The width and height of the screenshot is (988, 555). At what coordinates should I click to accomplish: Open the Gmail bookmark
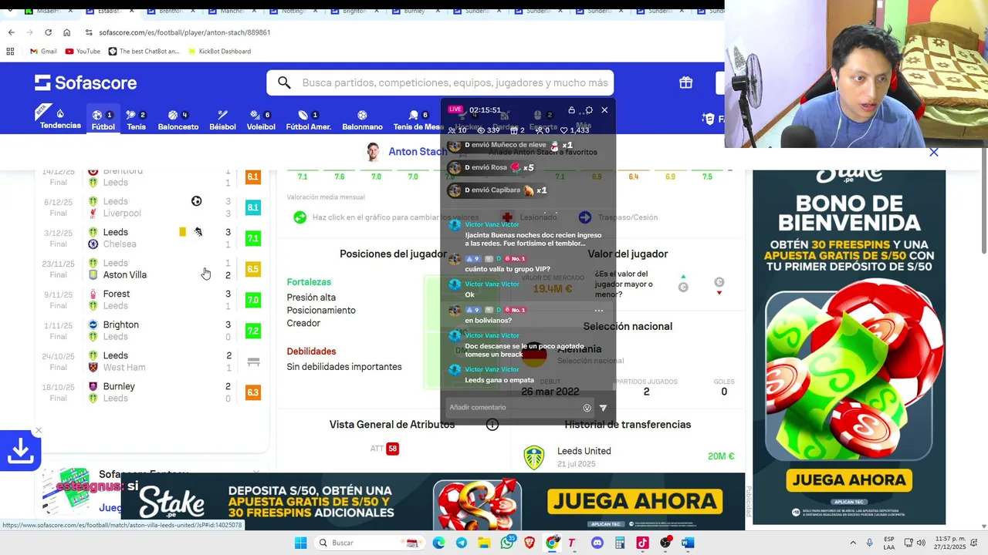[x=43, y=52]
